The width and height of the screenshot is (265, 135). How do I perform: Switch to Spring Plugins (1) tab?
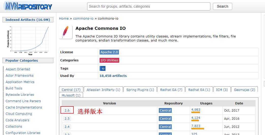(140, 90)
